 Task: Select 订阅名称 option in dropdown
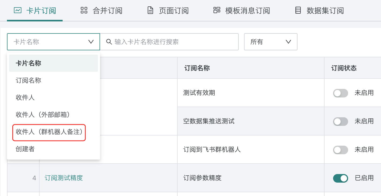[x=29, y=81]
